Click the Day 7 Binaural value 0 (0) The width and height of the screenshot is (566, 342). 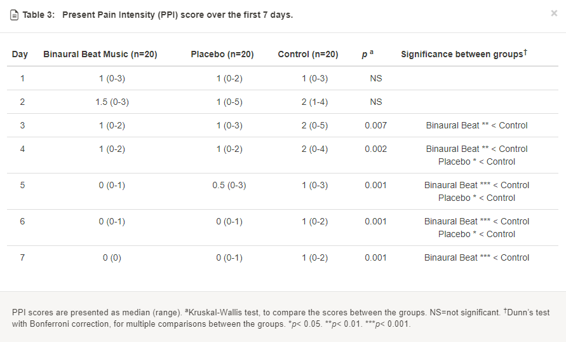pos(112,258)
